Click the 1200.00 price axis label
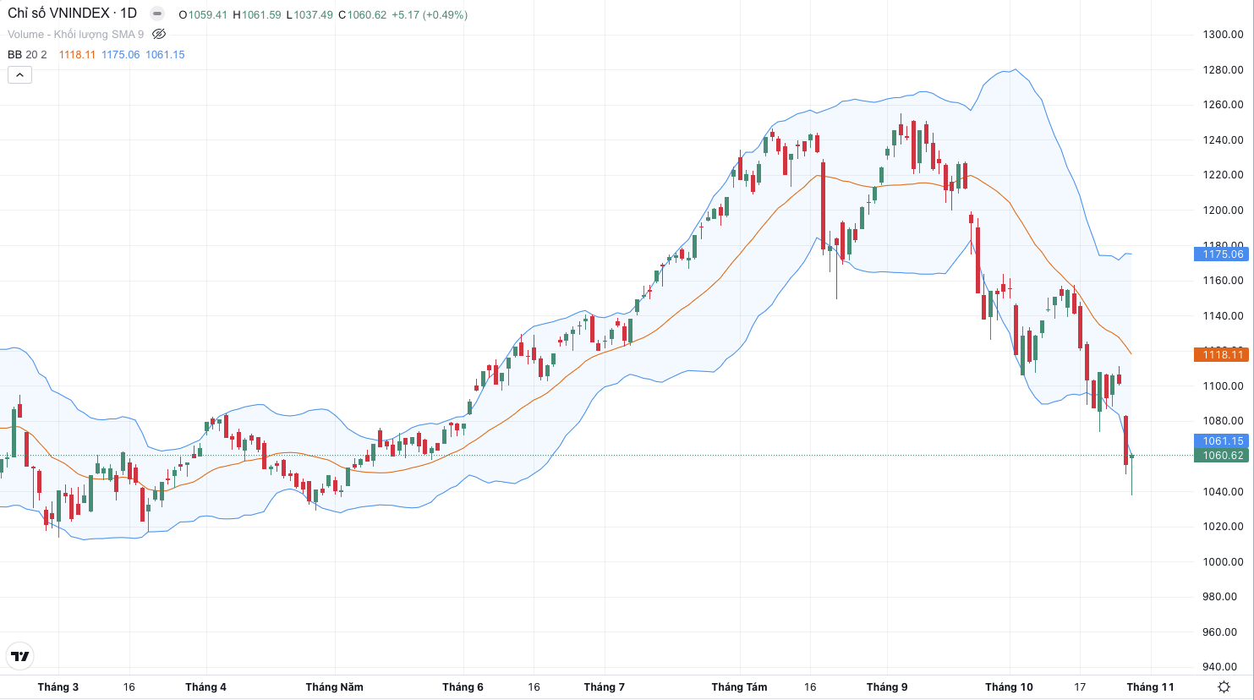This screenshot has height=700, width=1254. [x=1223, y=211]
